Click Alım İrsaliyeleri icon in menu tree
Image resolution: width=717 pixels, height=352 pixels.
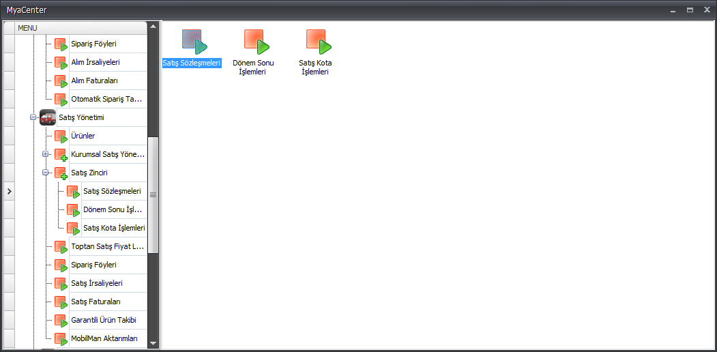tap(61, 63)
